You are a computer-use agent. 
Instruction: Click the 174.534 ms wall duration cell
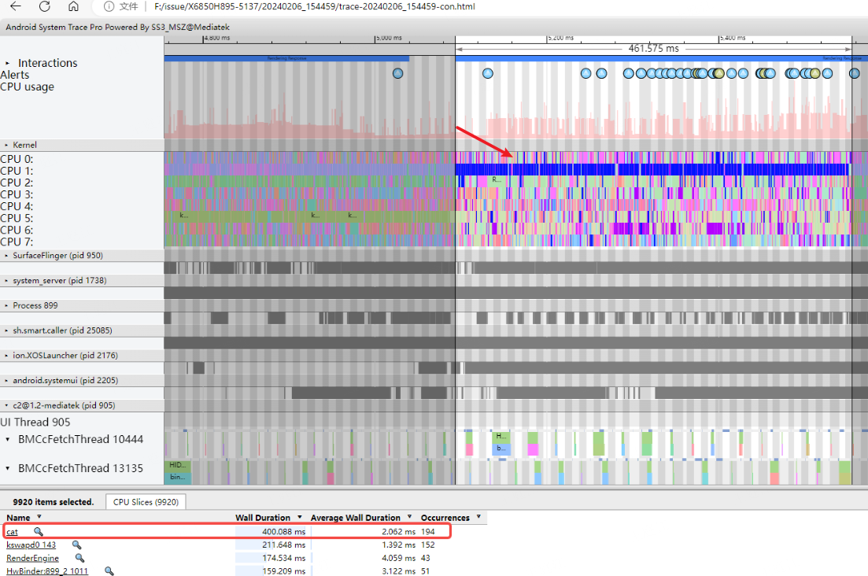tap(283, 558)
